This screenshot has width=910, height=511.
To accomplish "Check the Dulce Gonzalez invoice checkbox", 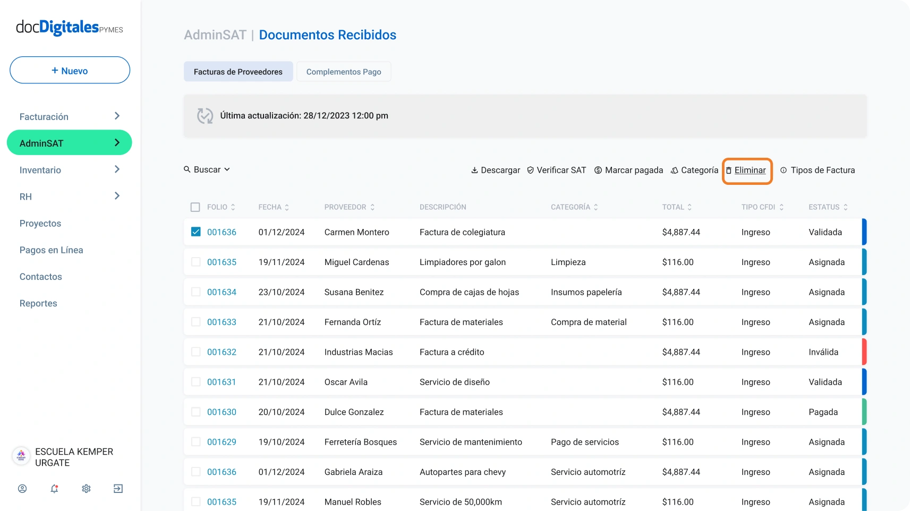I will coord(196,412).
